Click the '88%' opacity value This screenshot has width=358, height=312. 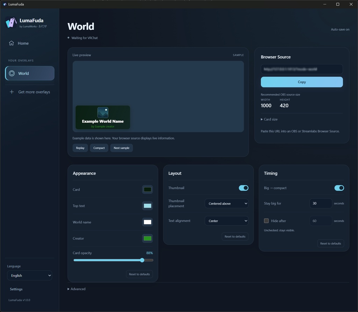150,253
